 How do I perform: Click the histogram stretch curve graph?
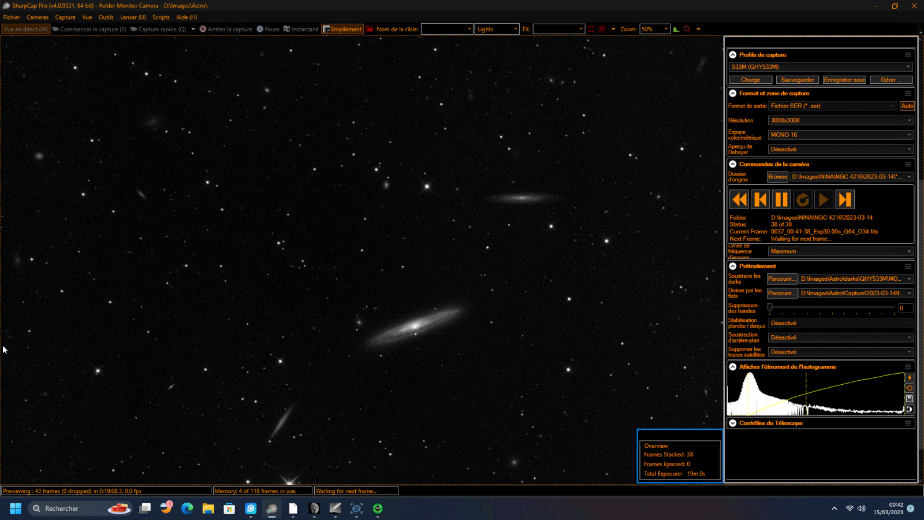[x=815, y=394]
